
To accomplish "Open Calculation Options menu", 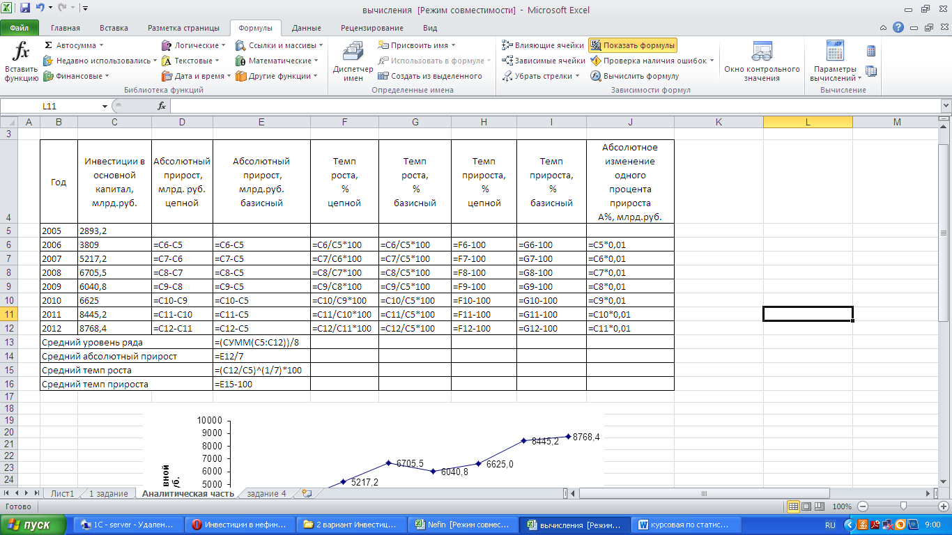I will pyautogui.click(x=835, y=62).
